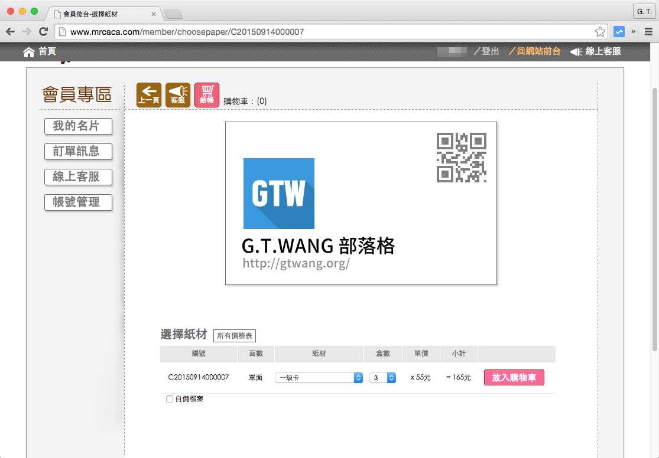Open the 盒數 quantity dropdown
The width and height of the screenshot is (659, 458).
pos(382,378)
